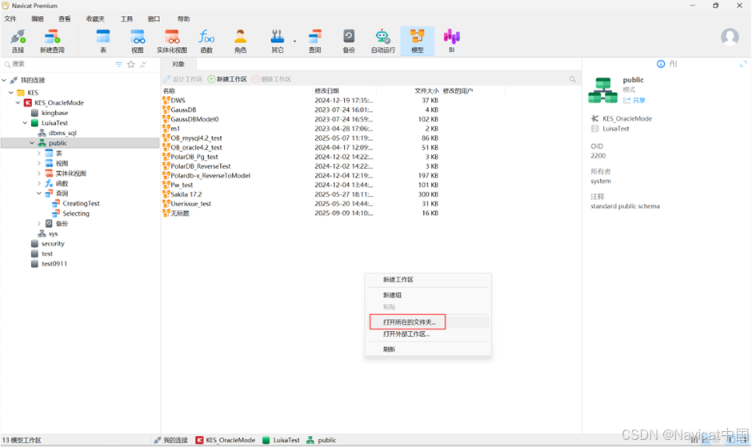Select the security database in tree
This screenshot has height=447, width=752.
(x=47, y=244)
